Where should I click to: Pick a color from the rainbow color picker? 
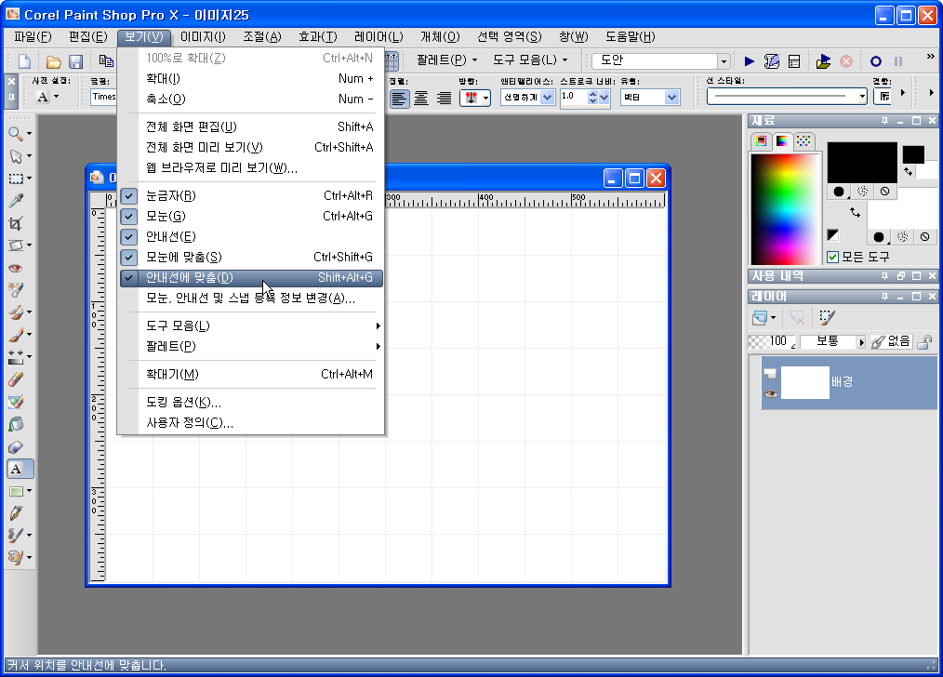pos(785,208)
